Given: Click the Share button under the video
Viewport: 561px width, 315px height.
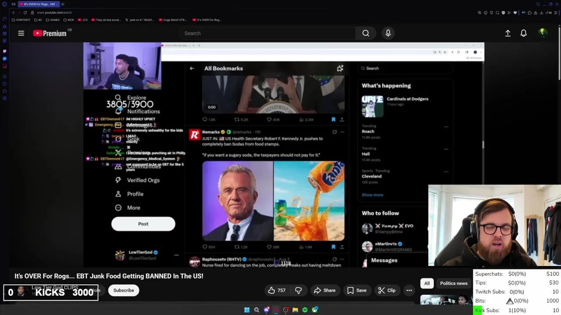Looking at the screenshot, I should [x=325, y=290].
